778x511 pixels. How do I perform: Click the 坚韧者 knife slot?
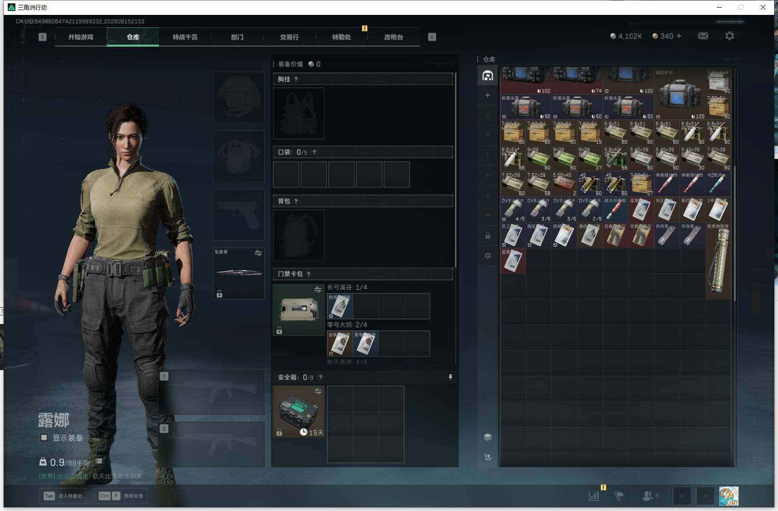click(239, 273)
